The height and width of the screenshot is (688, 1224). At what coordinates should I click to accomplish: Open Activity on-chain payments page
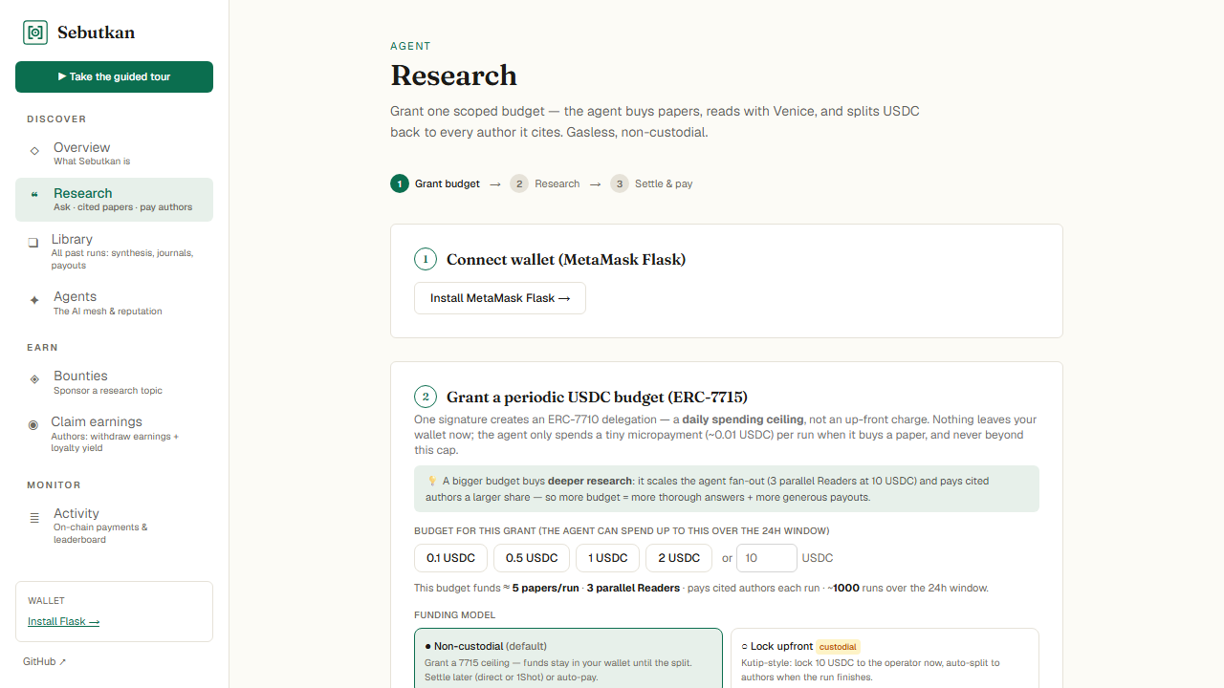tap(114, 526)
